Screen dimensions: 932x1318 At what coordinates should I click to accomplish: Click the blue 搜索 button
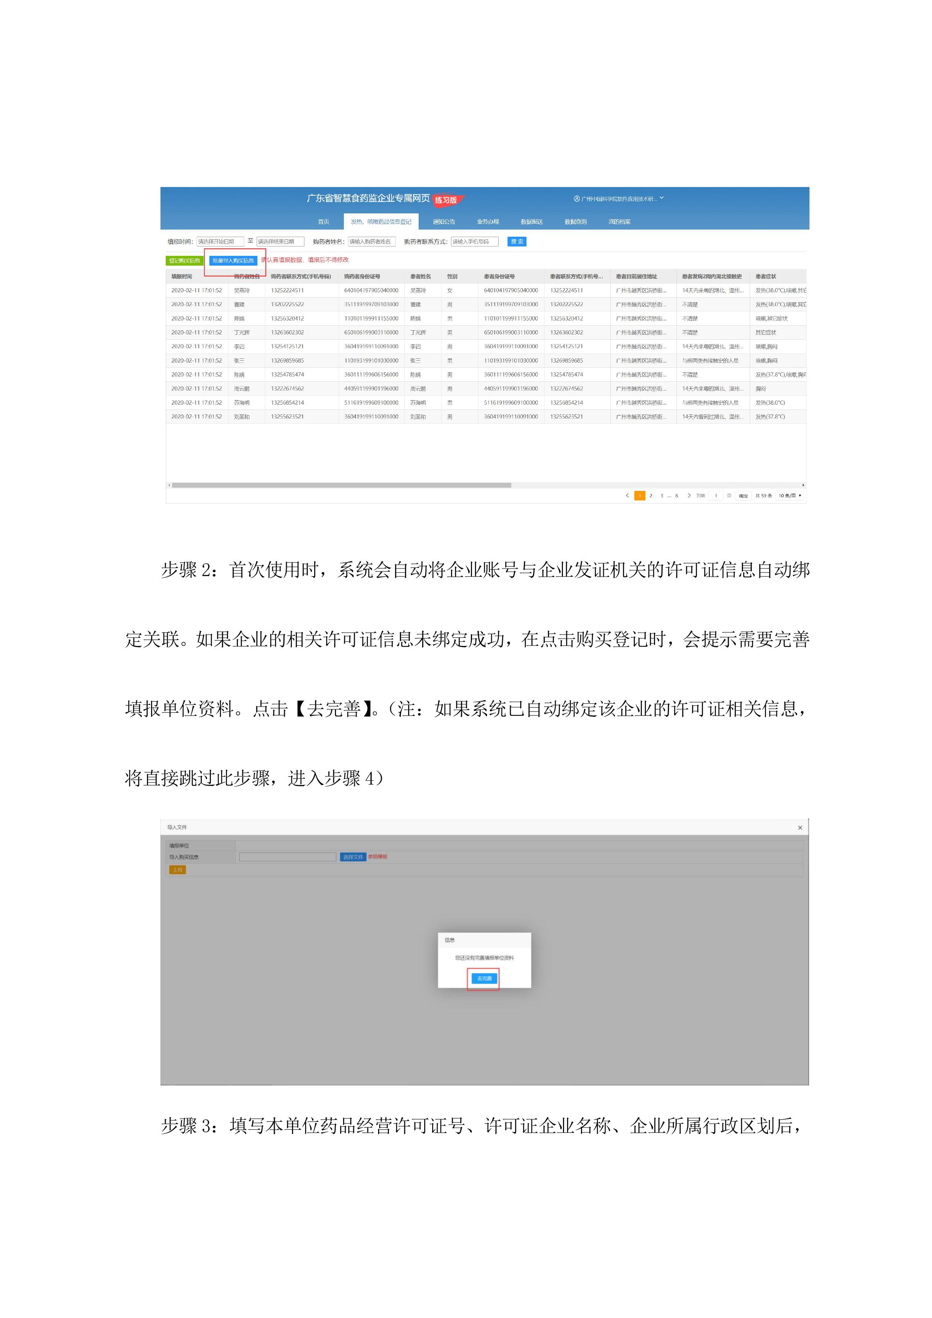(x=517, y=242)
